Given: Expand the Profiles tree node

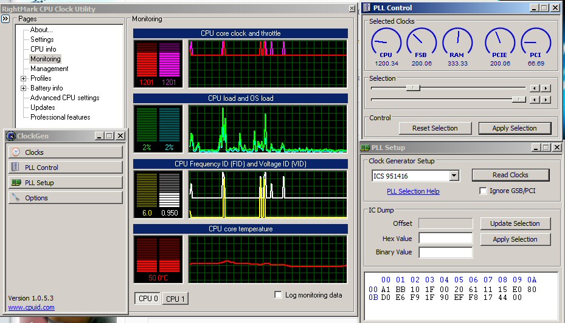Looking at the screenshot, I should pyautogui.click(x=24, y=78).
